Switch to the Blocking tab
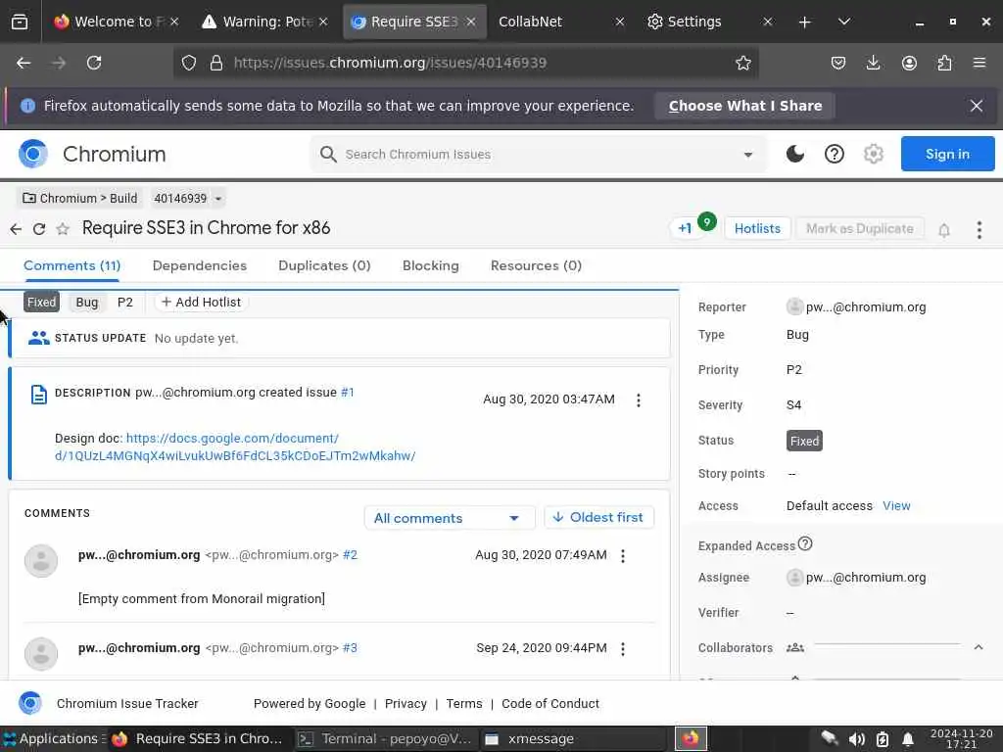 click(431, 265)
